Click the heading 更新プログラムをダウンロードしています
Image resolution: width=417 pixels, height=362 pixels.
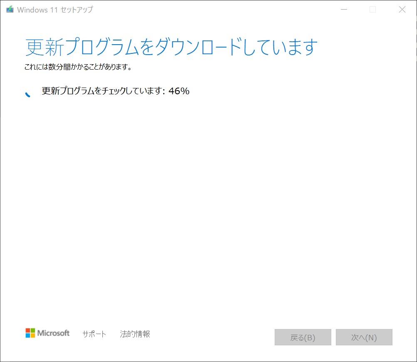171,47
